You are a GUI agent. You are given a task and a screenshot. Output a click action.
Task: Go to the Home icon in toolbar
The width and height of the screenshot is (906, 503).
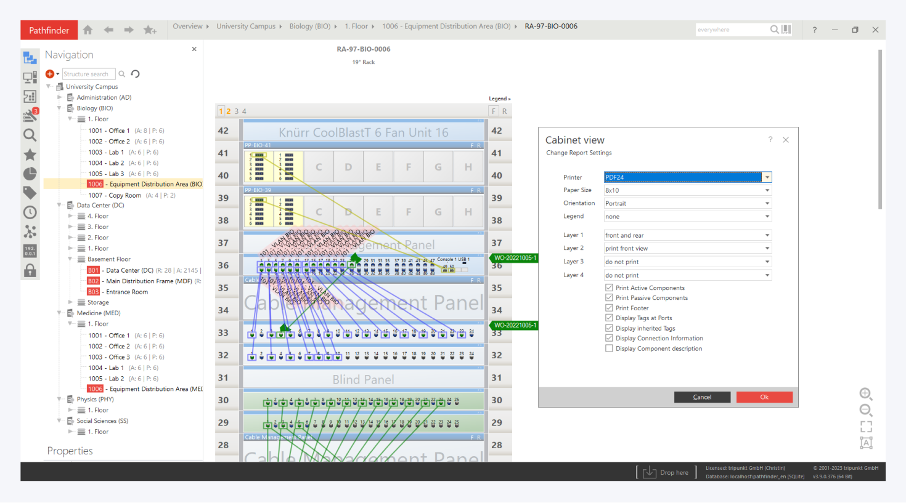click(x=88, y=30)
